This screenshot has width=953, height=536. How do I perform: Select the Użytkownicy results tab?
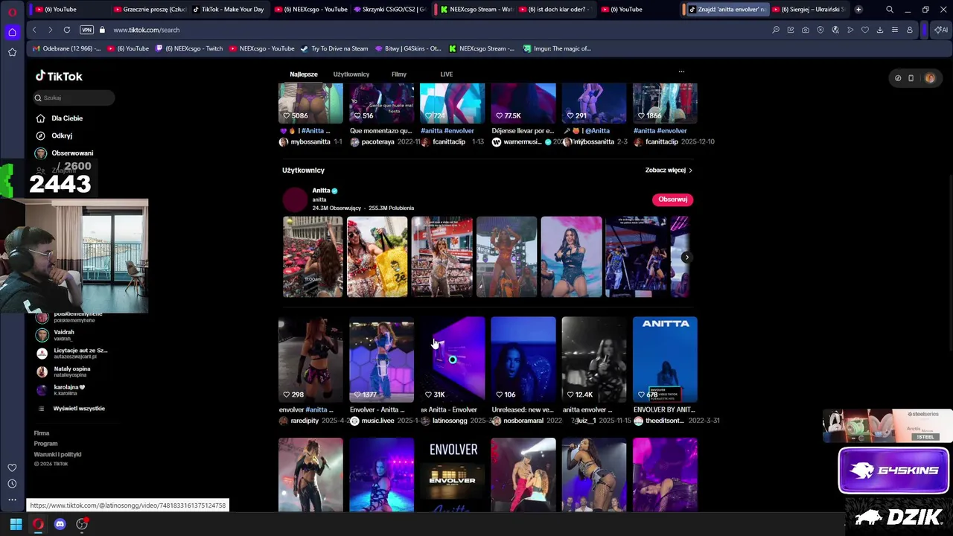pos(351,74)
